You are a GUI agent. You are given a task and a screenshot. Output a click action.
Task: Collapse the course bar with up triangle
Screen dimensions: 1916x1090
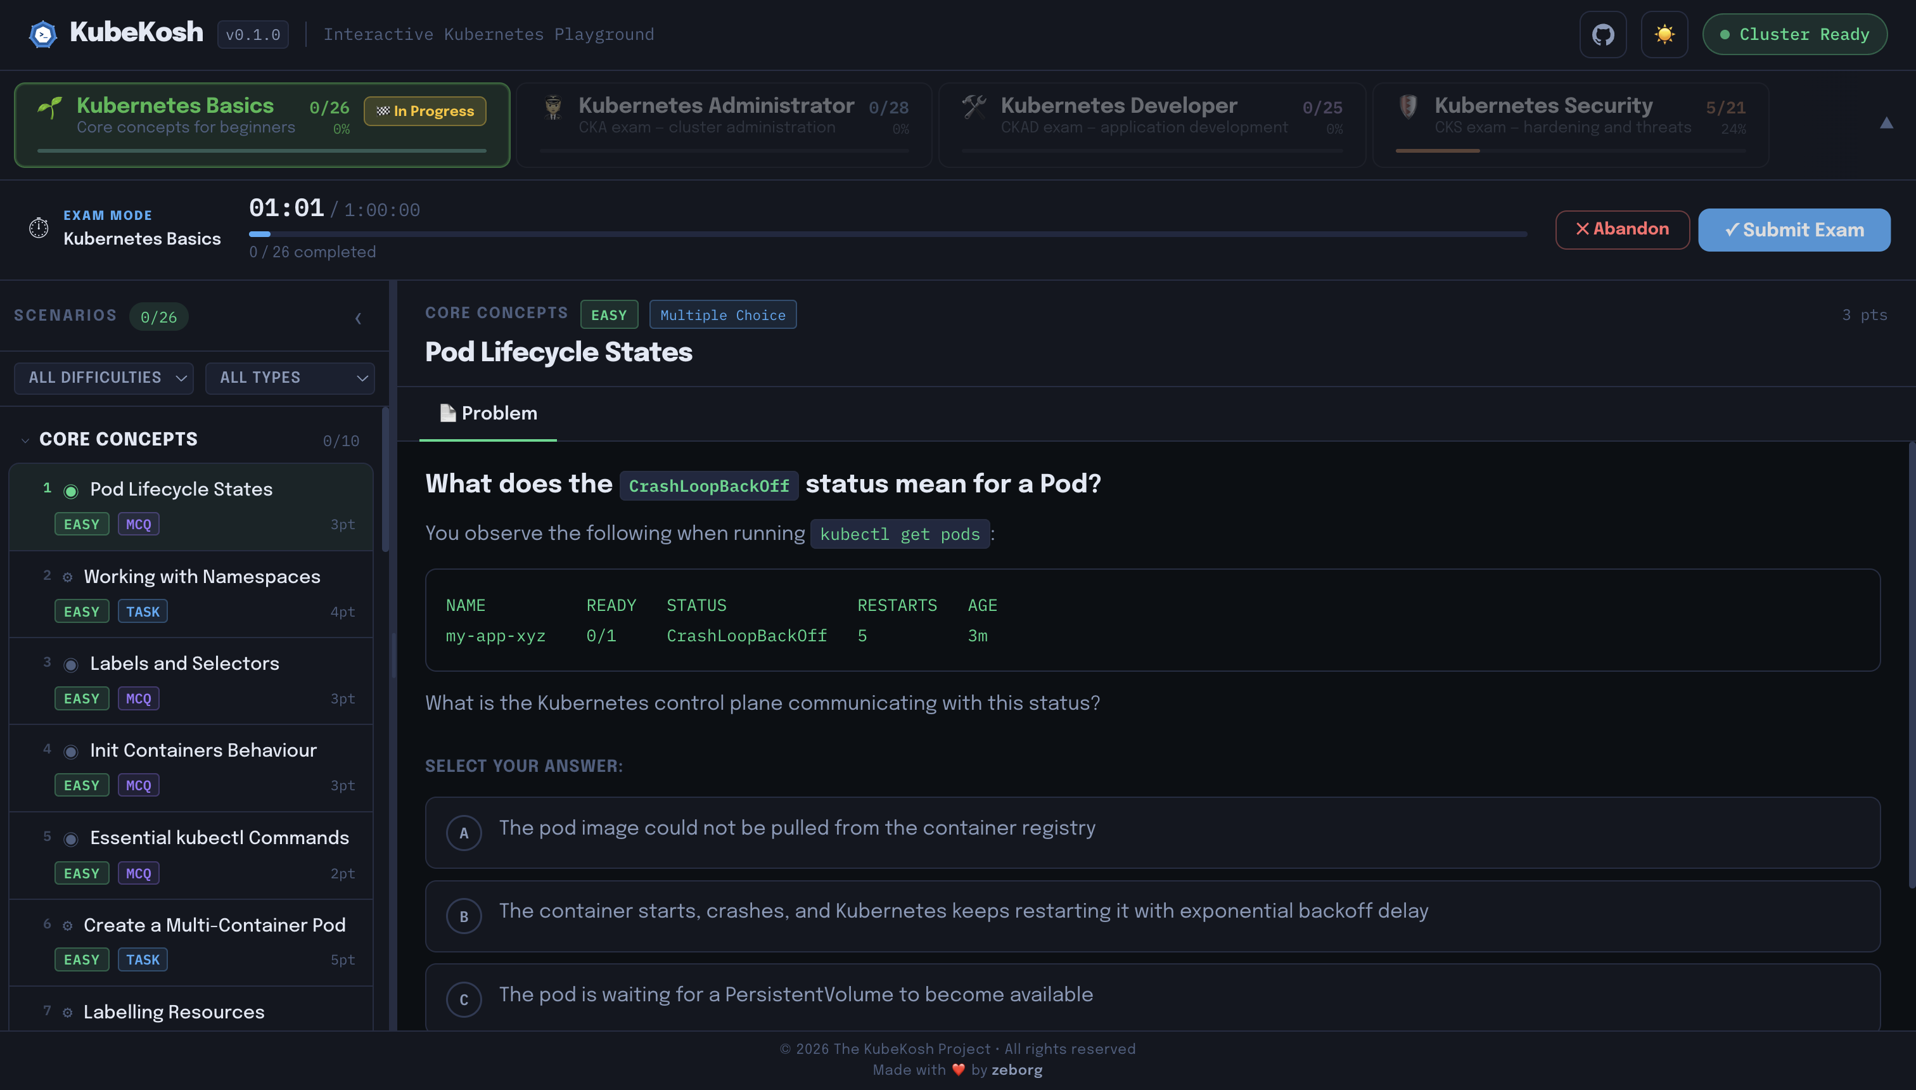click(x=1886, y=123)
